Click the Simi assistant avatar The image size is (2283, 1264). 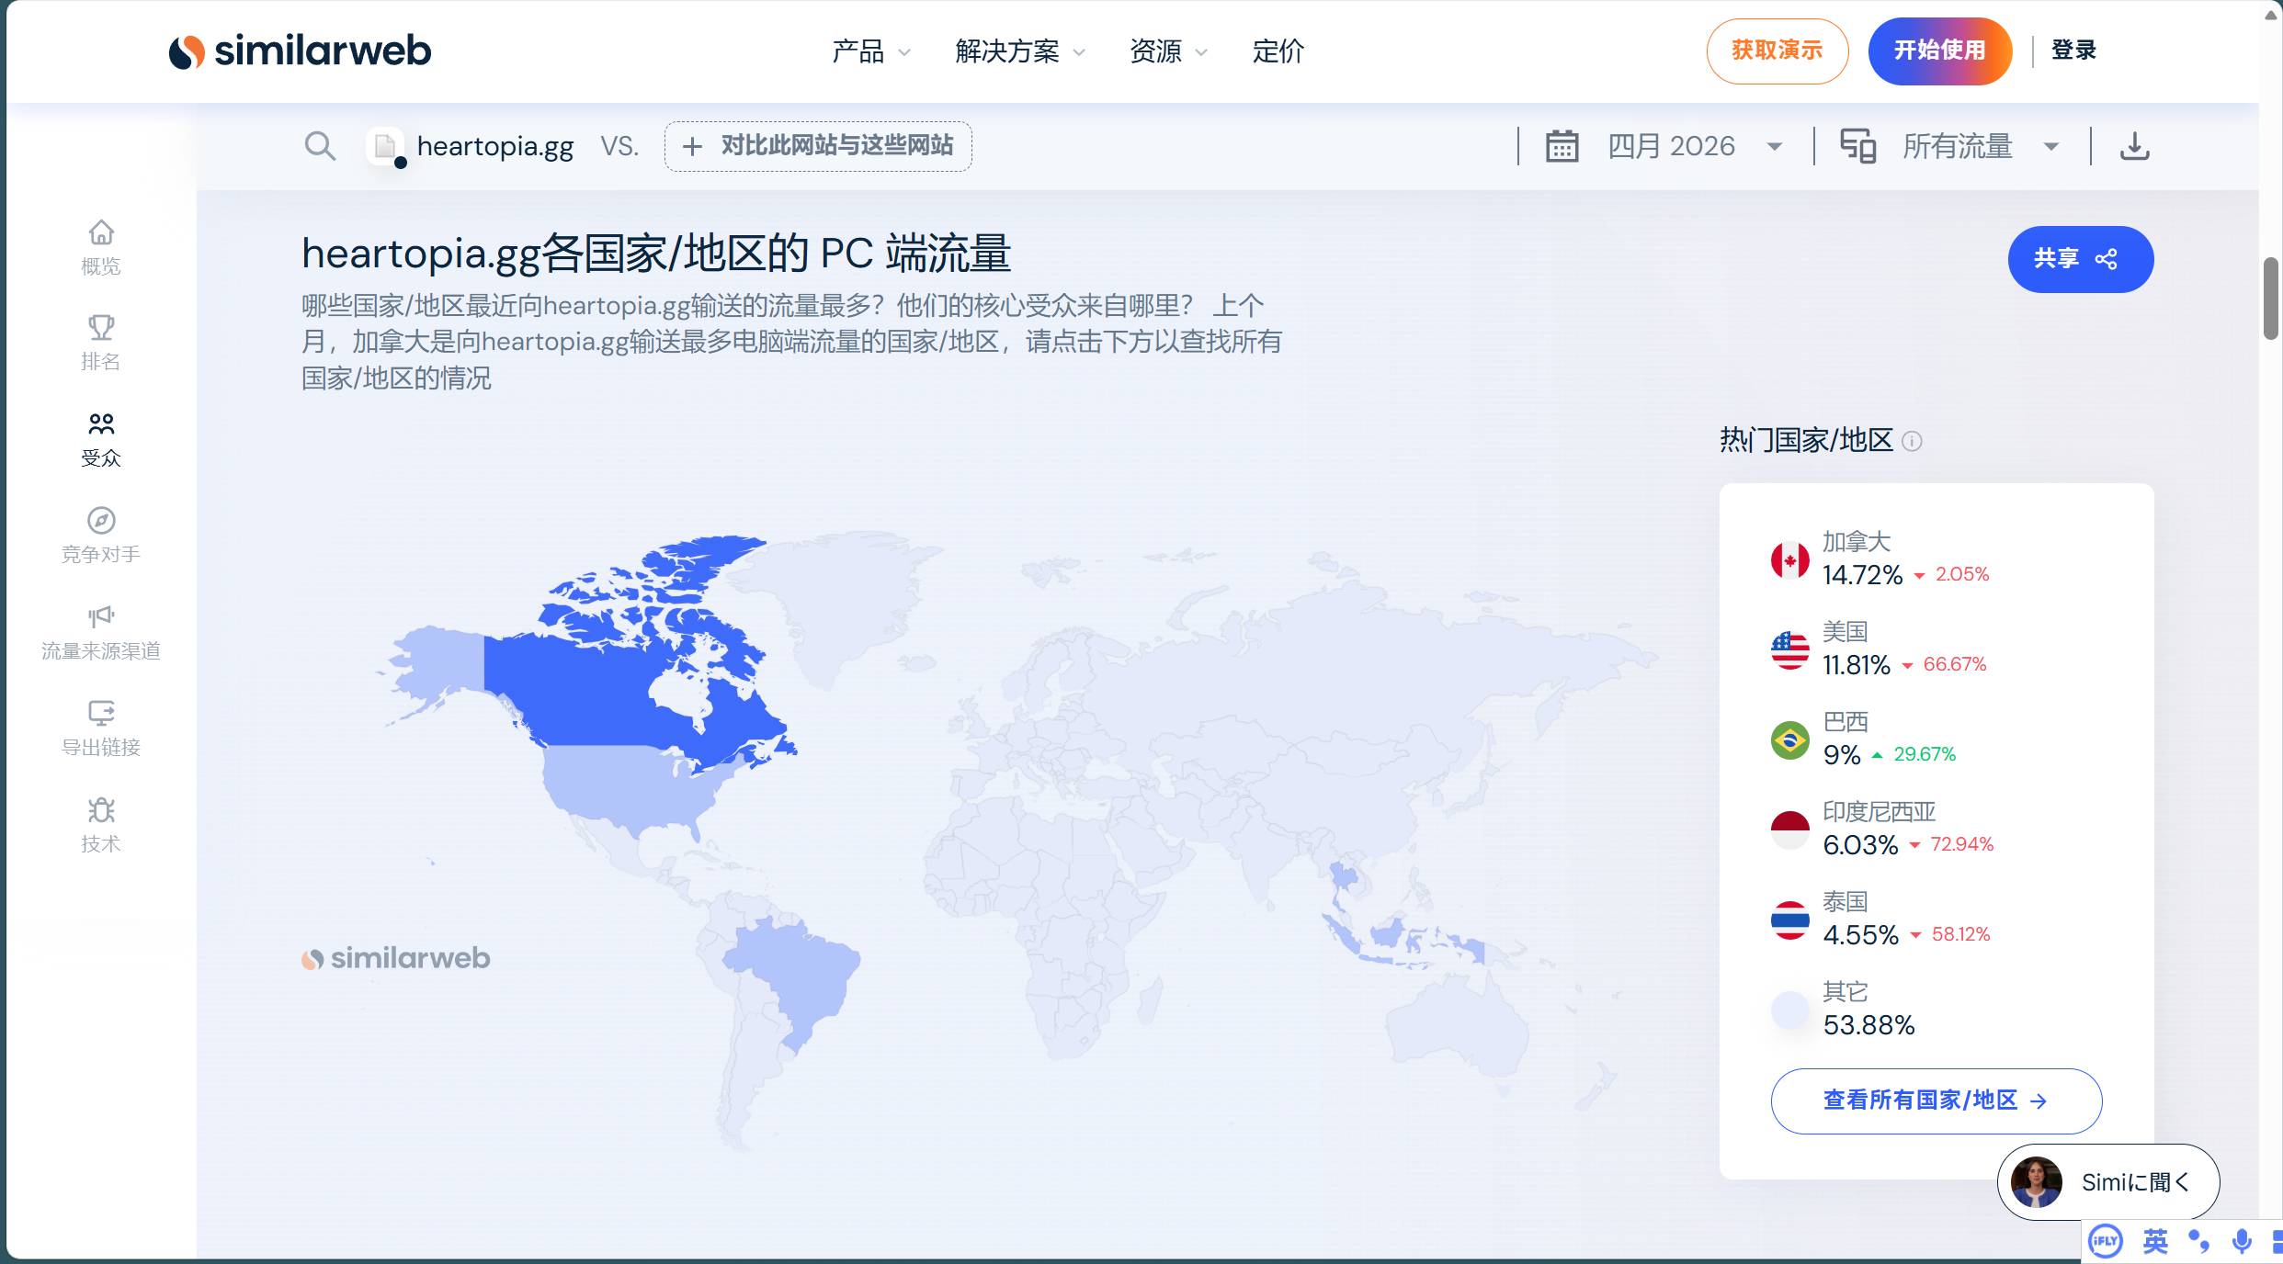coord(2036,1182)
